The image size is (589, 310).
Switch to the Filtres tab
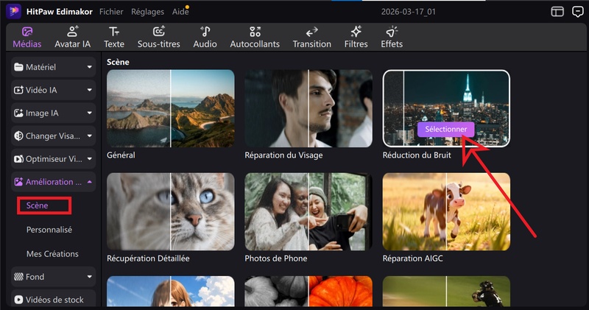[x=356, y=38]
